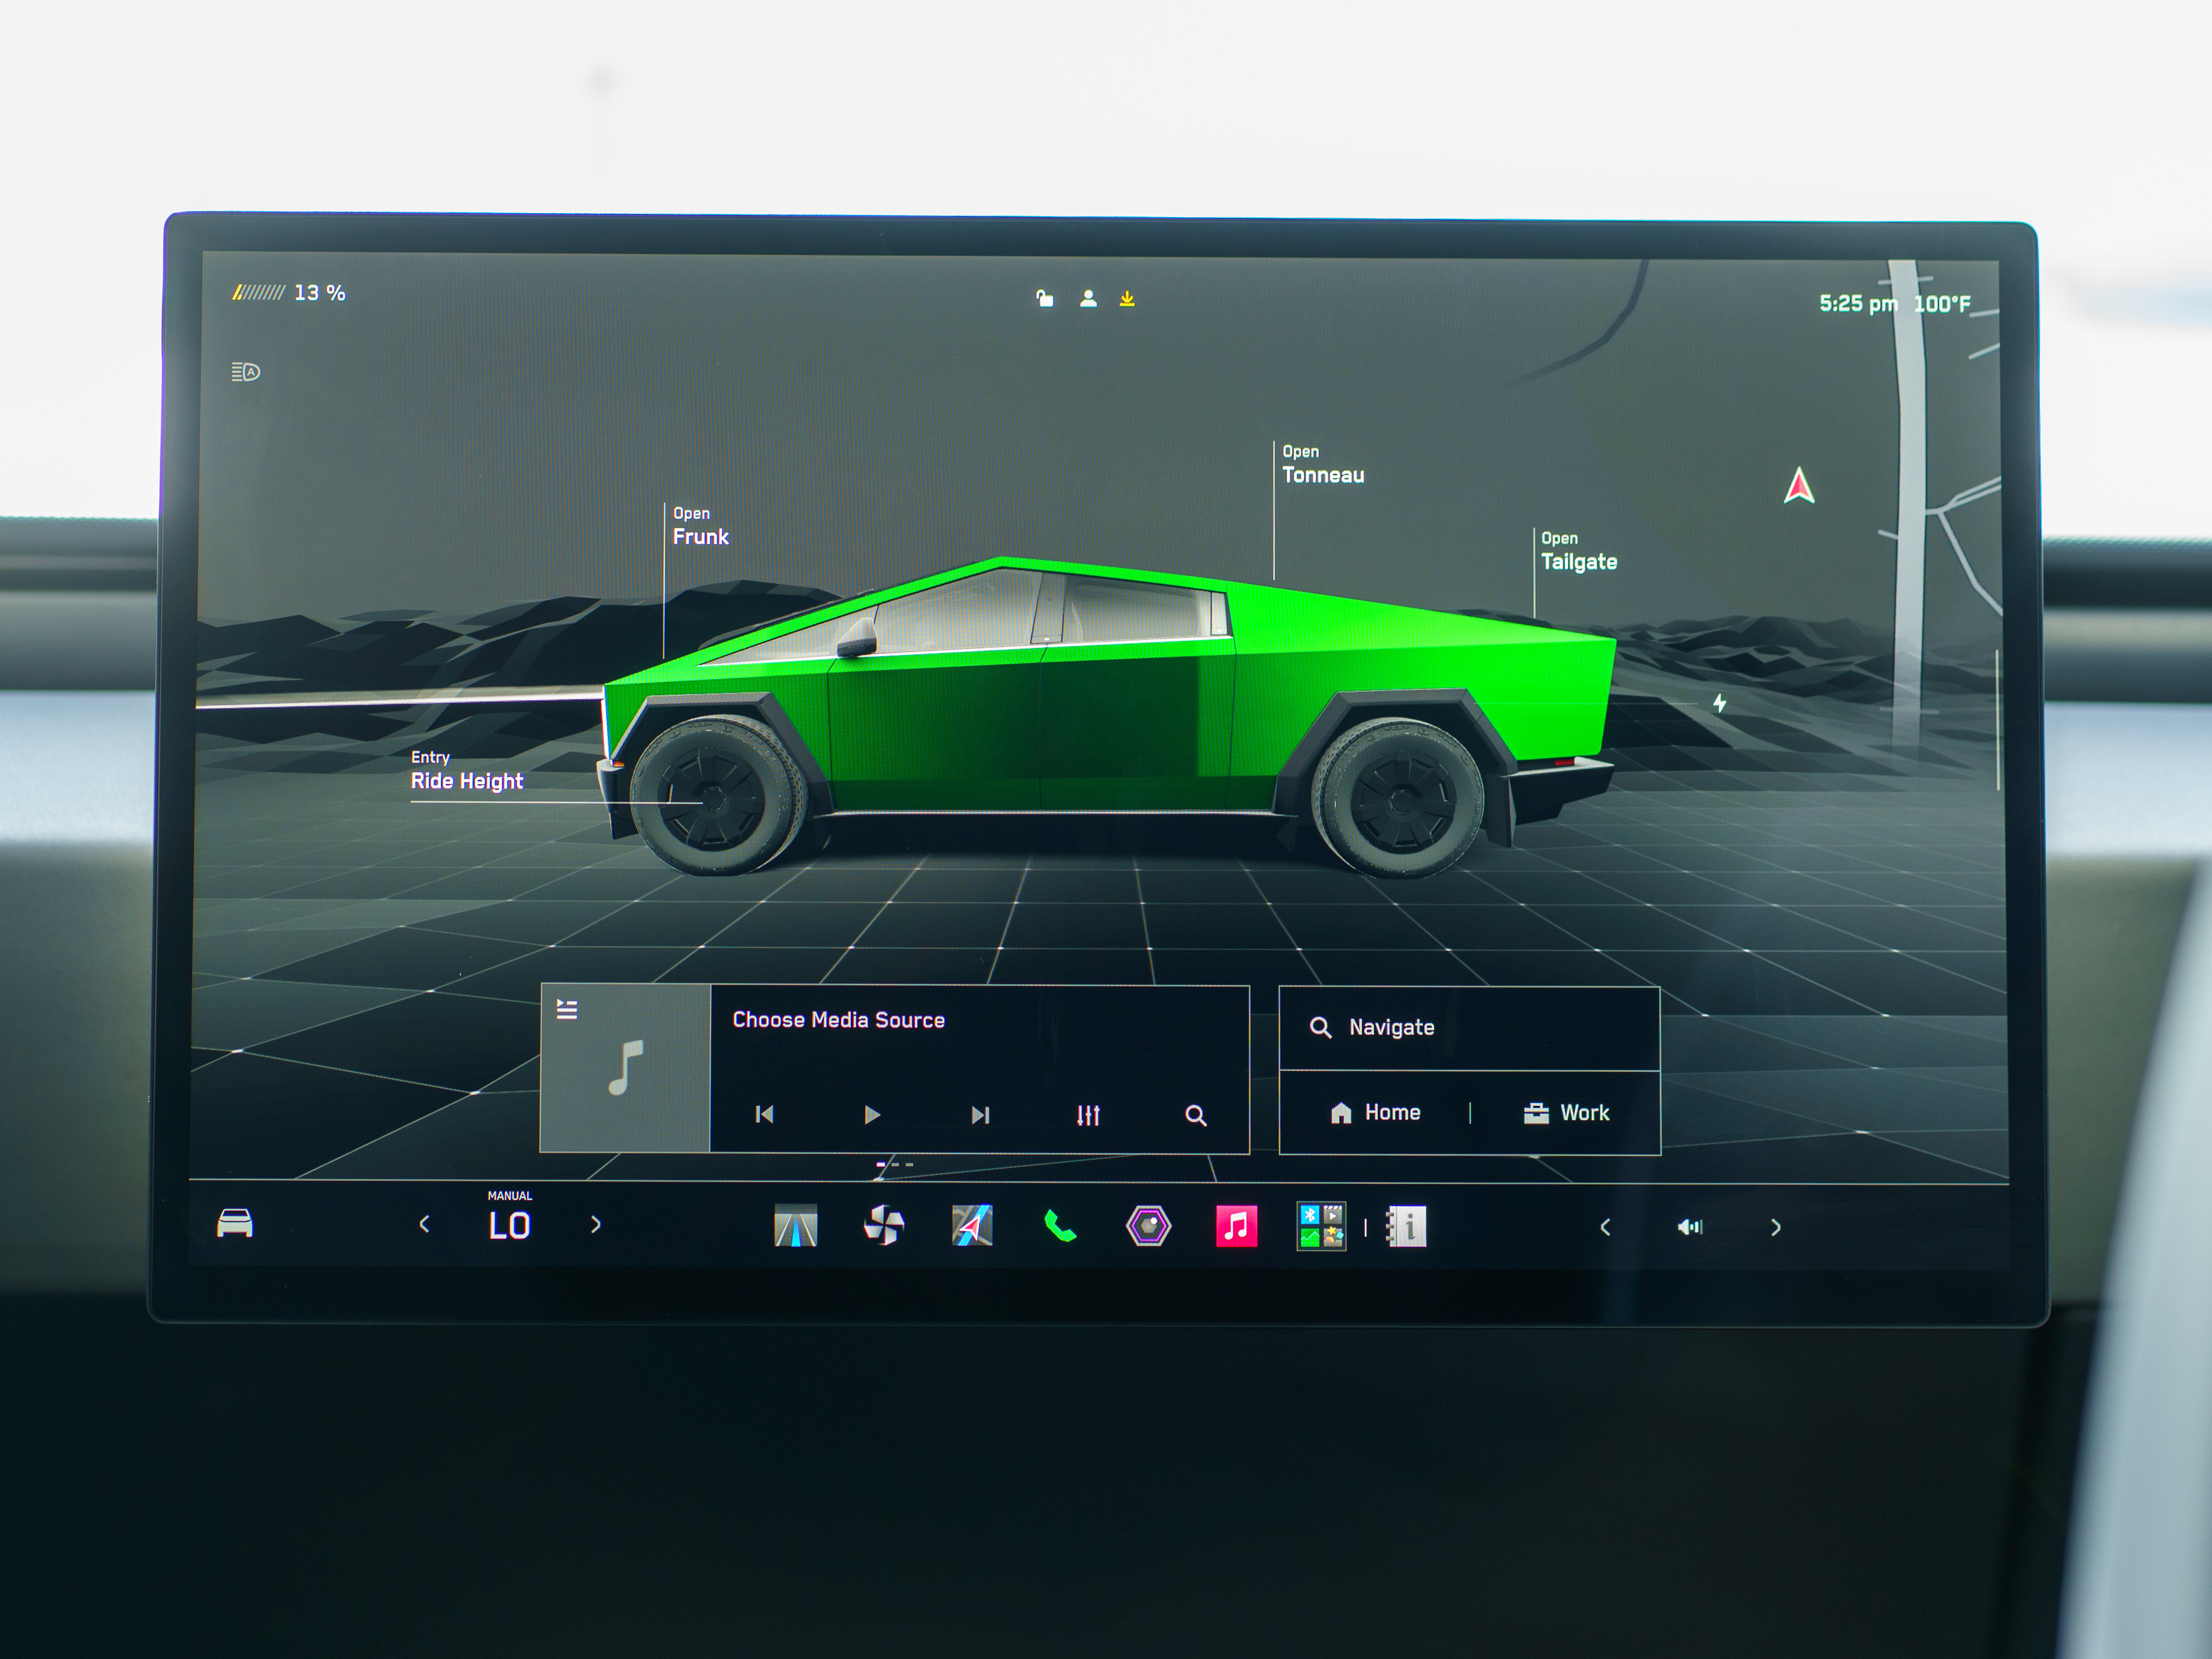Tap the auto headlights indicator icon
The width and height of the screenshot is (2212, 1659).
pos(246,372)
